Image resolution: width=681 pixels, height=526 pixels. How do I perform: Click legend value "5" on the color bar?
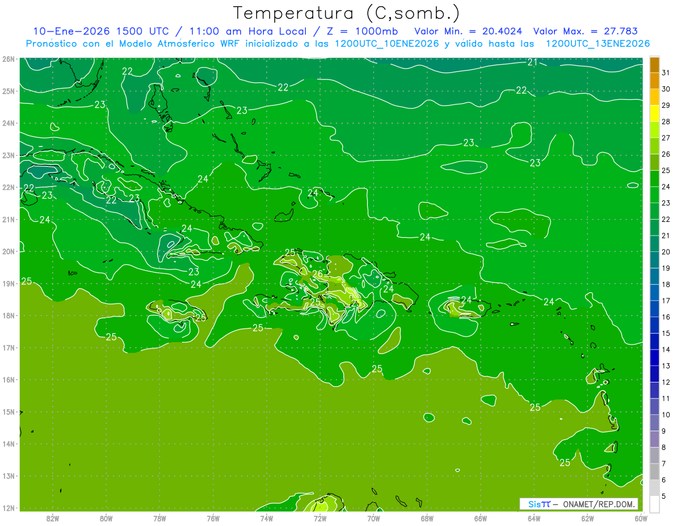click(664, 496)
